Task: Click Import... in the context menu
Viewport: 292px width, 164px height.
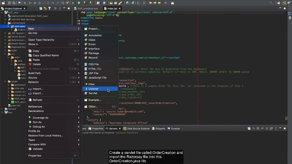Action: point(54,89)
